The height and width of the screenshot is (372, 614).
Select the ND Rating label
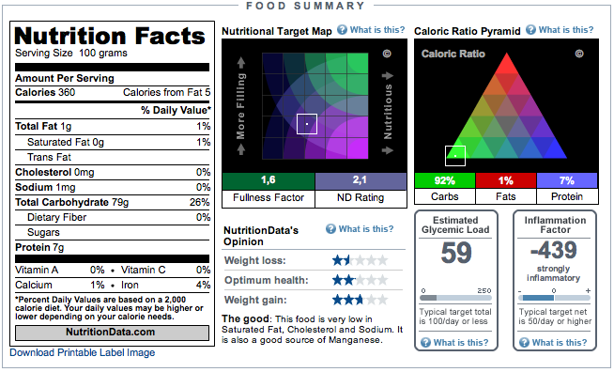[x=361, y=197]
